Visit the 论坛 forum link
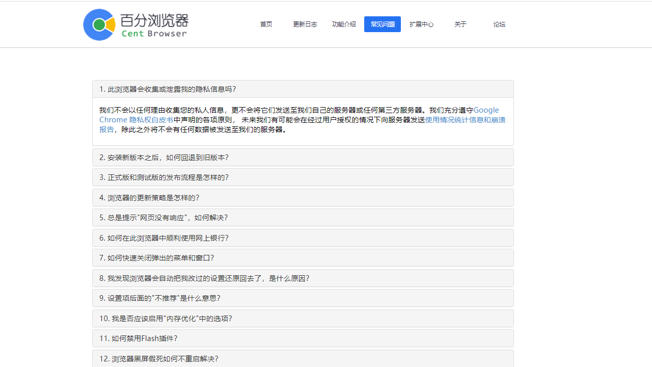Viewport: 652px width, 367px height. 499,24
